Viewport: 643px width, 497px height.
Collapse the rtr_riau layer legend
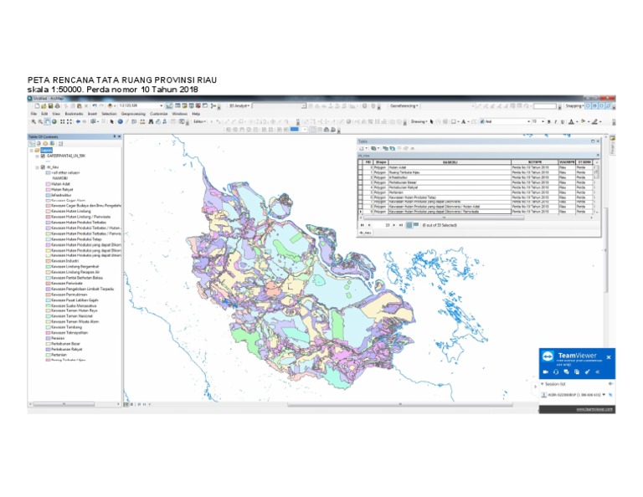tap(38, 167)
